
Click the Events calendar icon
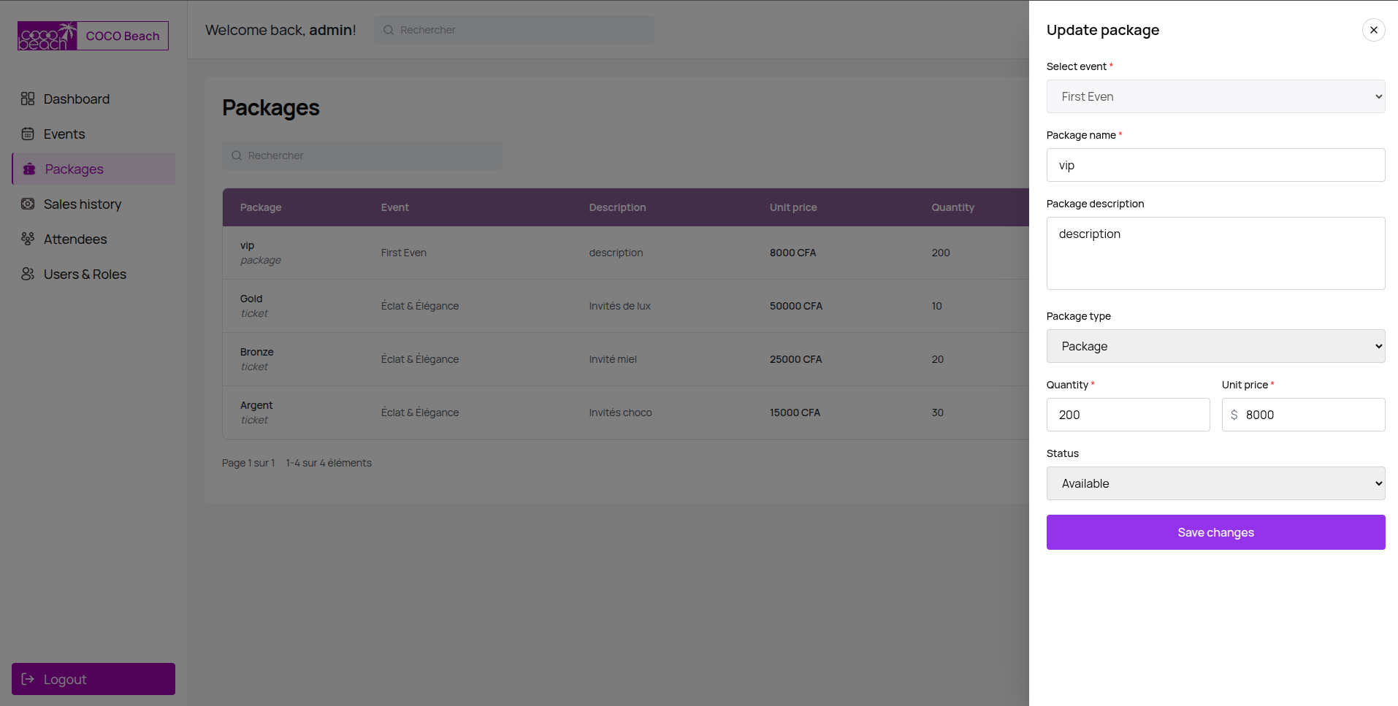pyautogui.click(x=28, y=134)
